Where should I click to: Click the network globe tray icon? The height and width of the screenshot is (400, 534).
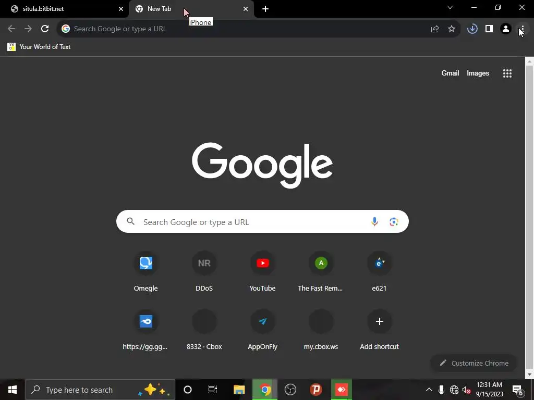coord(454,390)
